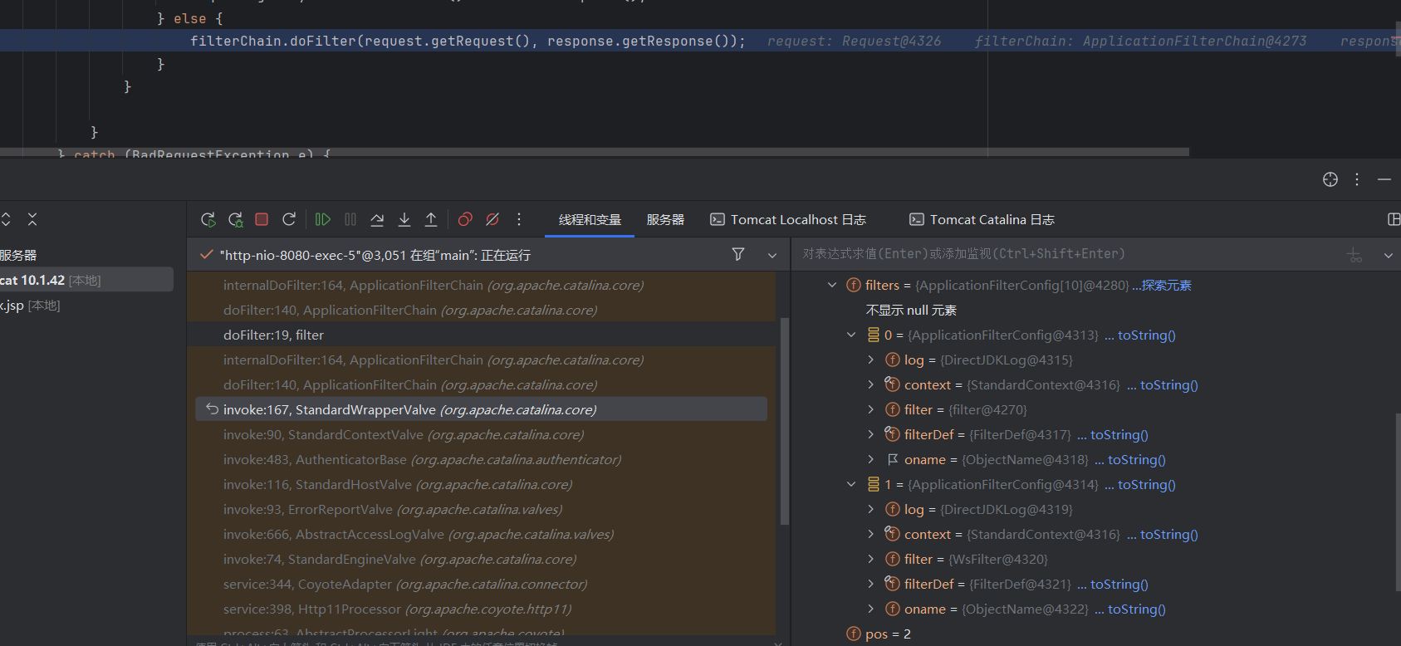Expand the filterDef FilterDef@4317 node

click(x=870, y=434)
